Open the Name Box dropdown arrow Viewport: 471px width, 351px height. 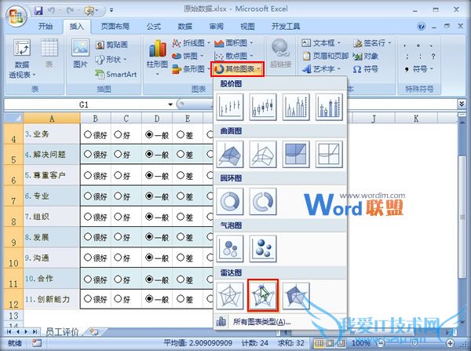tap(170, 104)
